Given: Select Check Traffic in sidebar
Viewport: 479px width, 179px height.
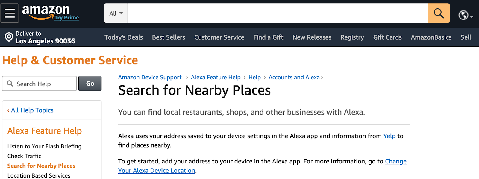Looking at the screenshot, I should [24, 156].
